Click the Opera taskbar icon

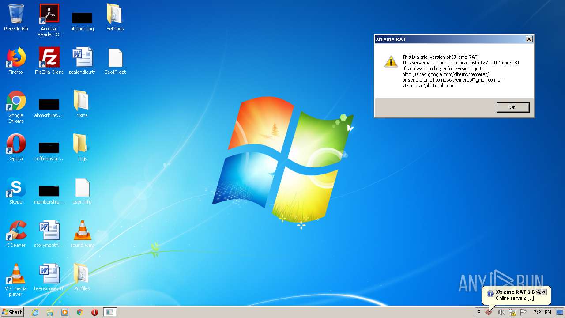(94, 312)
